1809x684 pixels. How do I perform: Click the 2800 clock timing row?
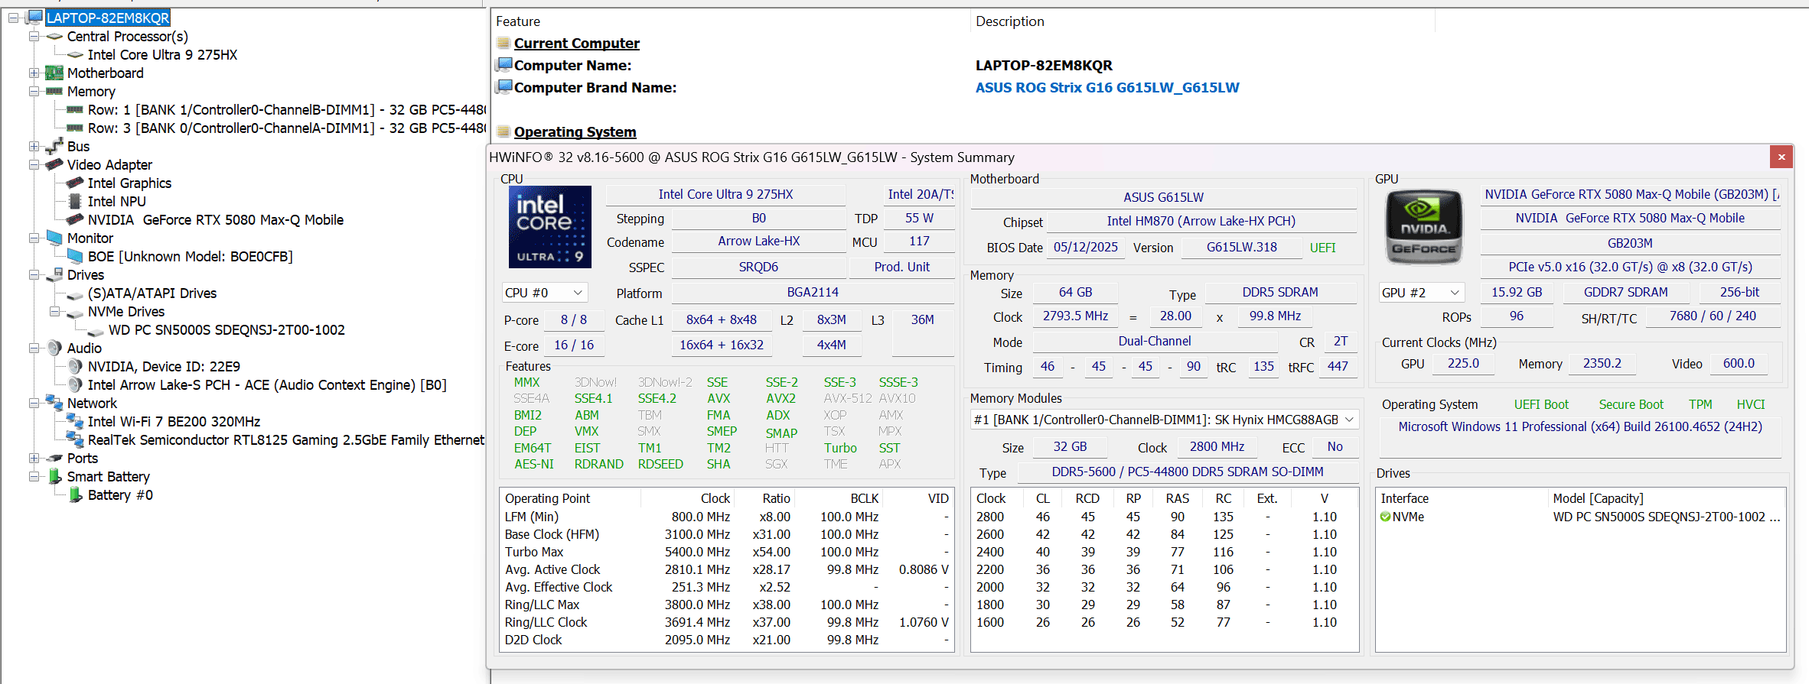point(1164,517)
